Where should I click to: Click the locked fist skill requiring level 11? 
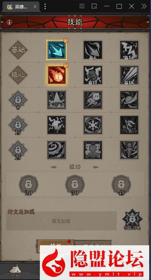[x=93, y=75]
